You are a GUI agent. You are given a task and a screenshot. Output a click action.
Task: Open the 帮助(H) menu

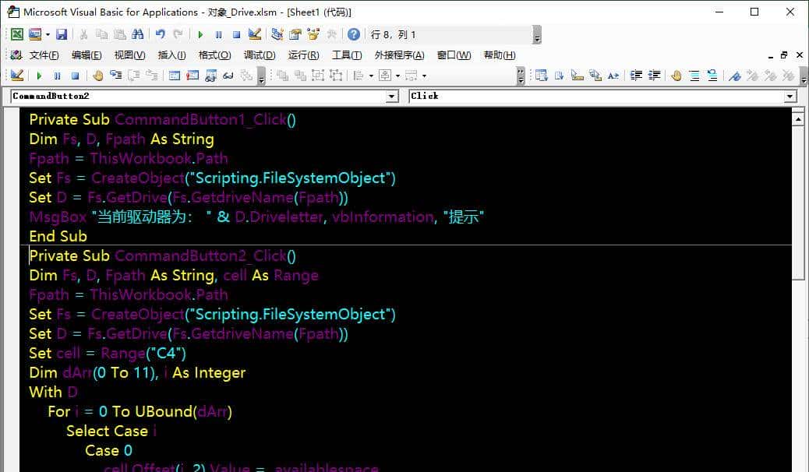click(500, 55)
